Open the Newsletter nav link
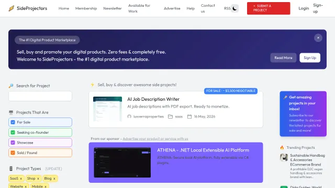335x188 pixels. pyautogui.click(x=113, y=8)
